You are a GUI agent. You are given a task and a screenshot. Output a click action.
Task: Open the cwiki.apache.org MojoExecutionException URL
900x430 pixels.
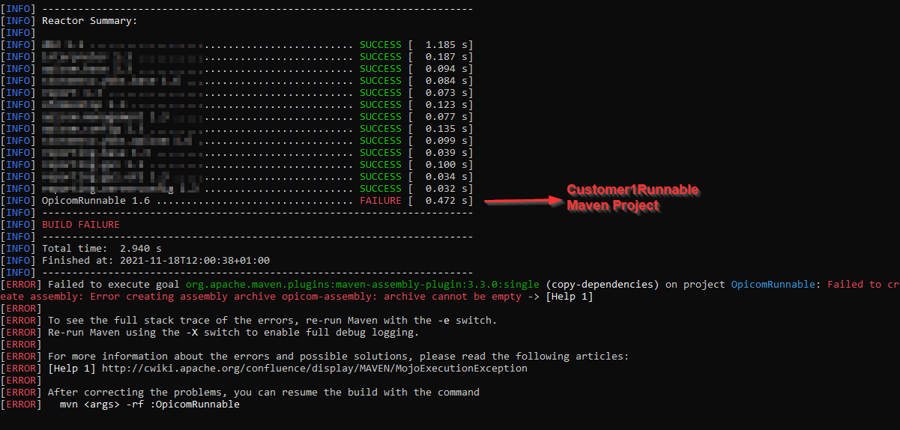(x=315, y=369)
